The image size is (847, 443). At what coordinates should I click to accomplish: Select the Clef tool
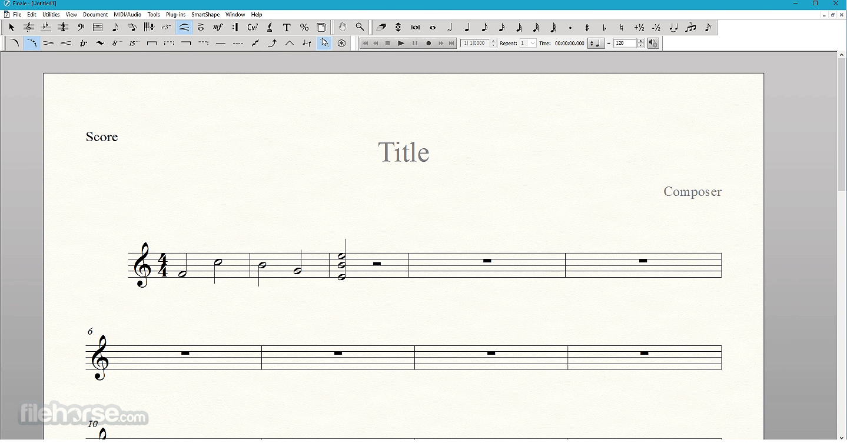pos(81,27)
